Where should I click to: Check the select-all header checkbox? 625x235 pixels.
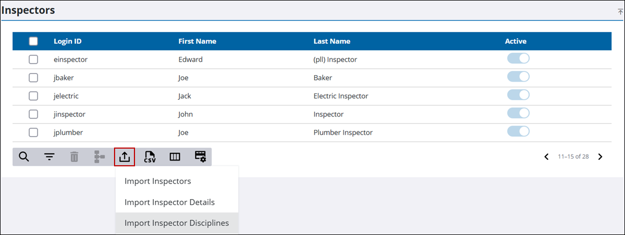33,41
